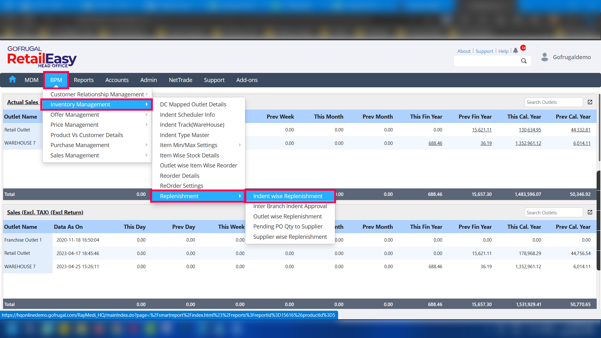Open Sales Excl. TAX table popout icon
Screen dimensions: 601x338
[590, 213]
